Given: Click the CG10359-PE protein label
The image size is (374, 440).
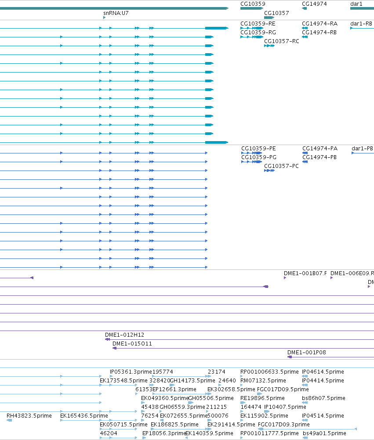Looking at the screenshot, I should [x=258, y=149].
